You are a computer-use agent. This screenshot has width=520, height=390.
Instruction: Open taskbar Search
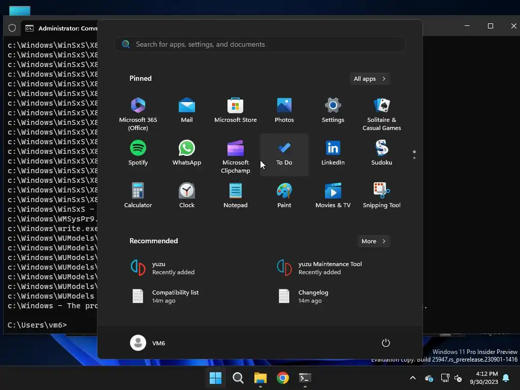pyautogui.click(x=238, y=378)
